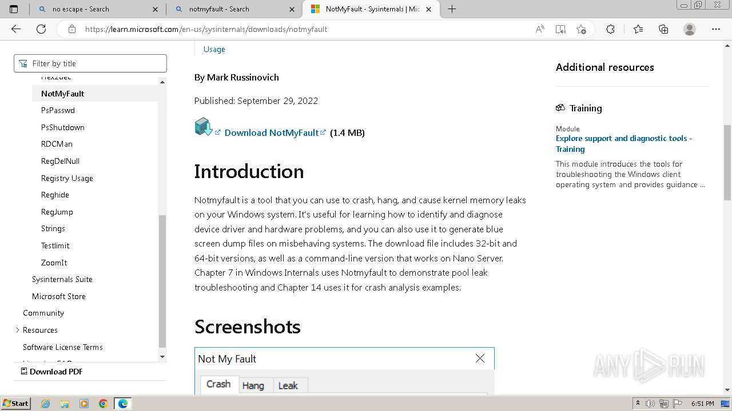The image size is (732, 411).
Task: Launch Internet Explorer from the taskbar
Action: point(46,404)
